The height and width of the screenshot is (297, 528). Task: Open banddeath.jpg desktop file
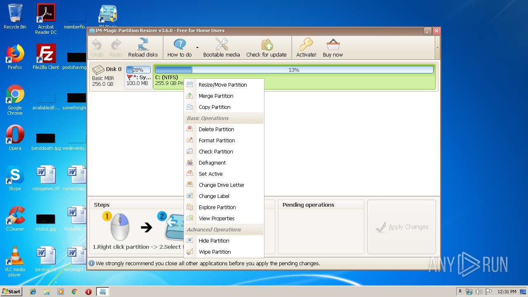click(46, 141)
